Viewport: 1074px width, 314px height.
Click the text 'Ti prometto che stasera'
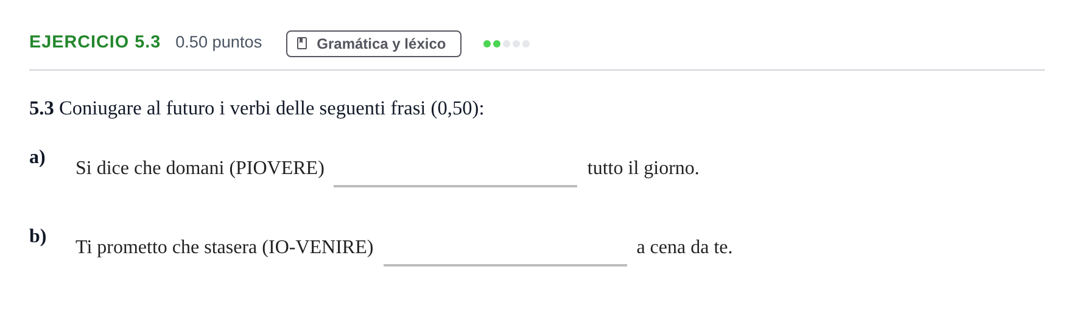tap(166, 247)
